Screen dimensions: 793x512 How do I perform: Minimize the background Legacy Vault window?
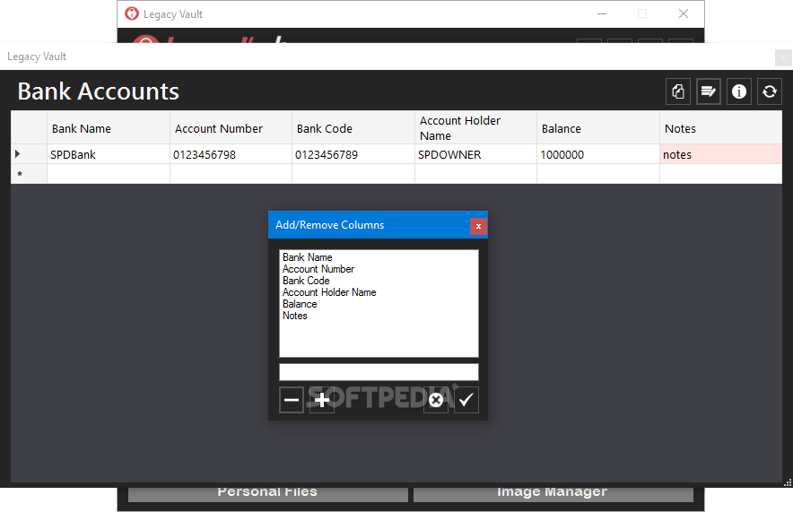601,14
